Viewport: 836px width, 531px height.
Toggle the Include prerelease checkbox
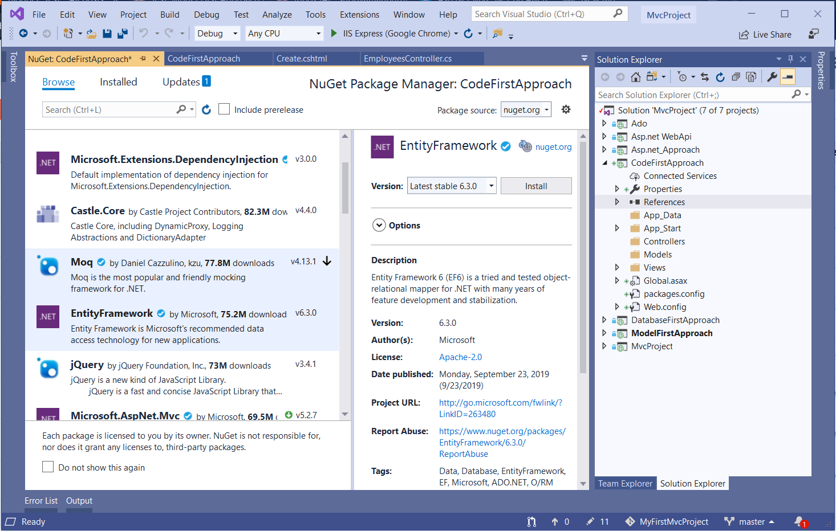coord(224,109)
